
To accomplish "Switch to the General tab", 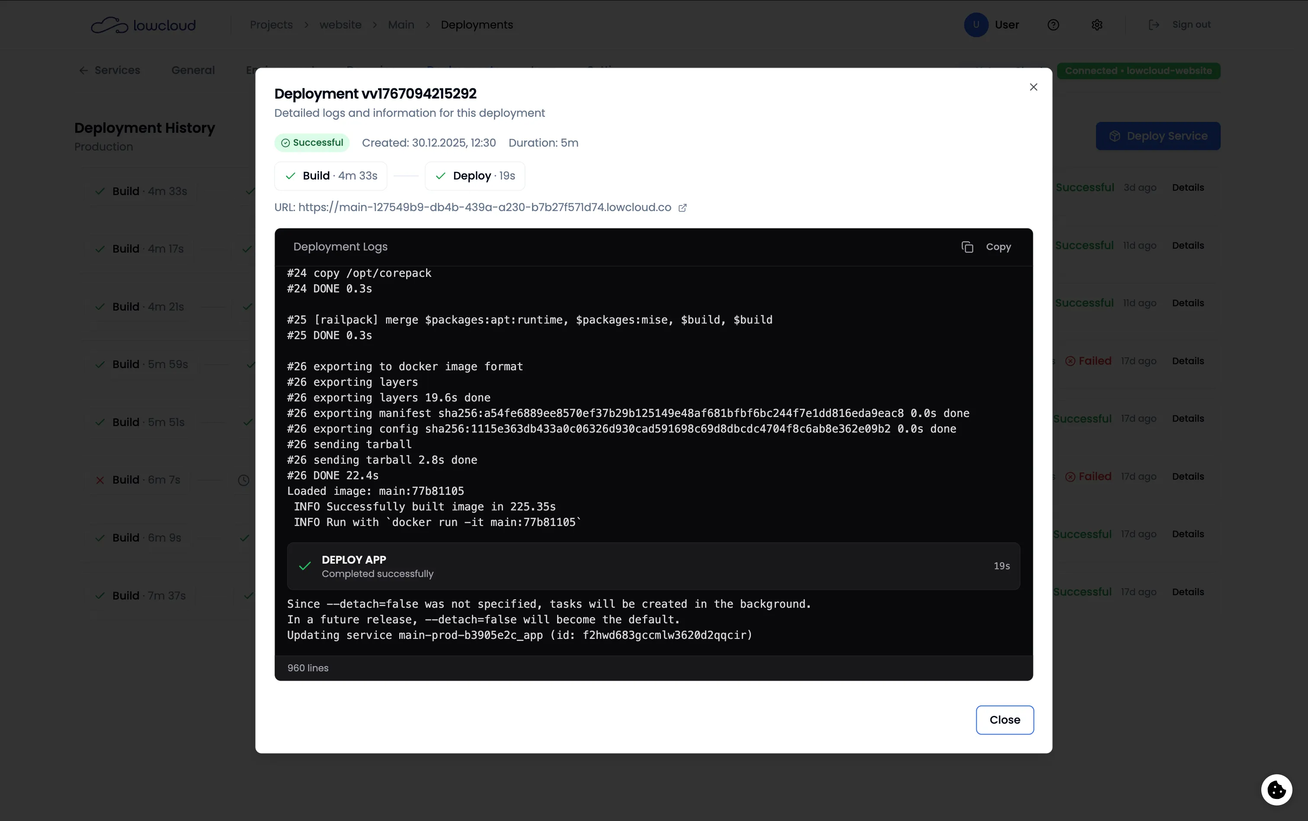I will (193, 70).
